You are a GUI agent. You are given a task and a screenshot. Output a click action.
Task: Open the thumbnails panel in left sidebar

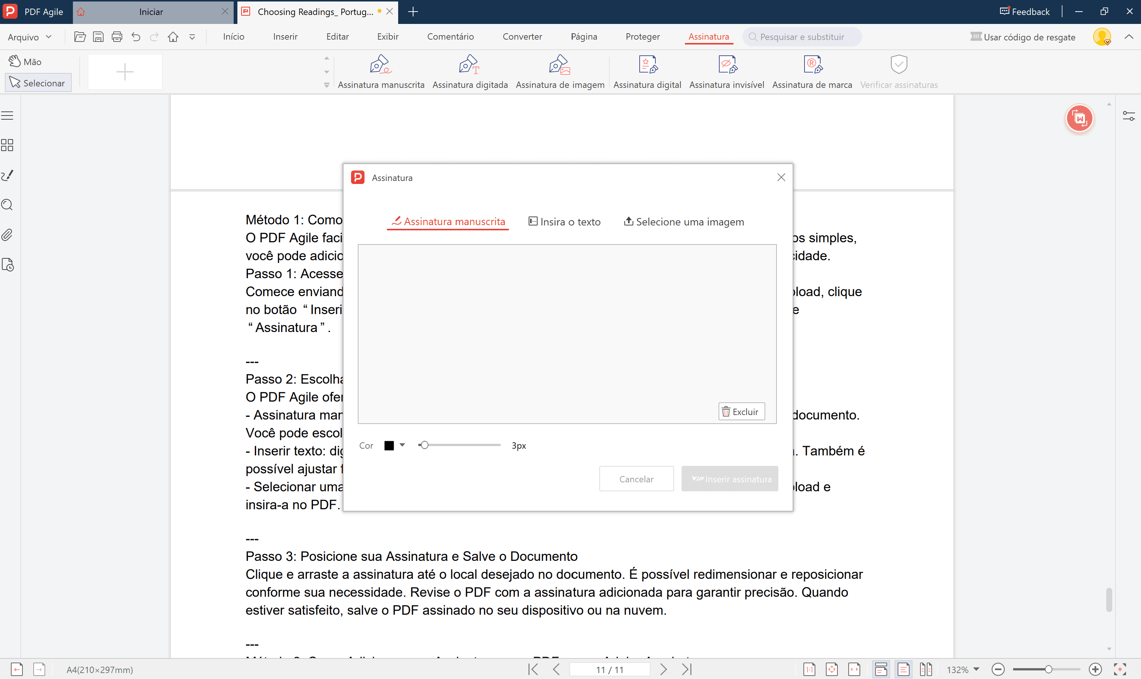click(x=7, y=145)
